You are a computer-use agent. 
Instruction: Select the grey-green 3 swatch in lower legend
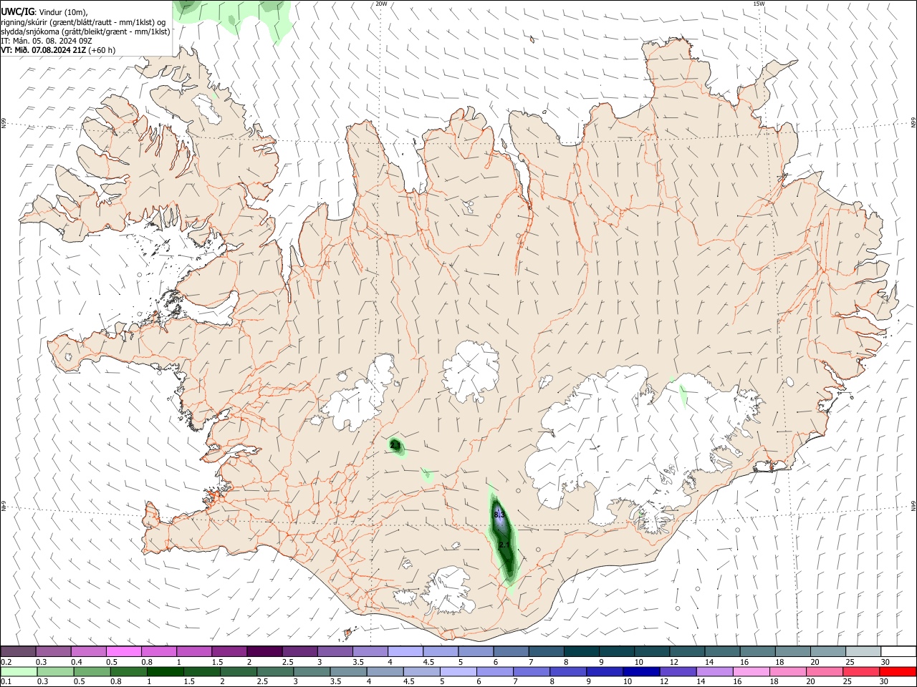pyautogui.click(x=312, y=672)
